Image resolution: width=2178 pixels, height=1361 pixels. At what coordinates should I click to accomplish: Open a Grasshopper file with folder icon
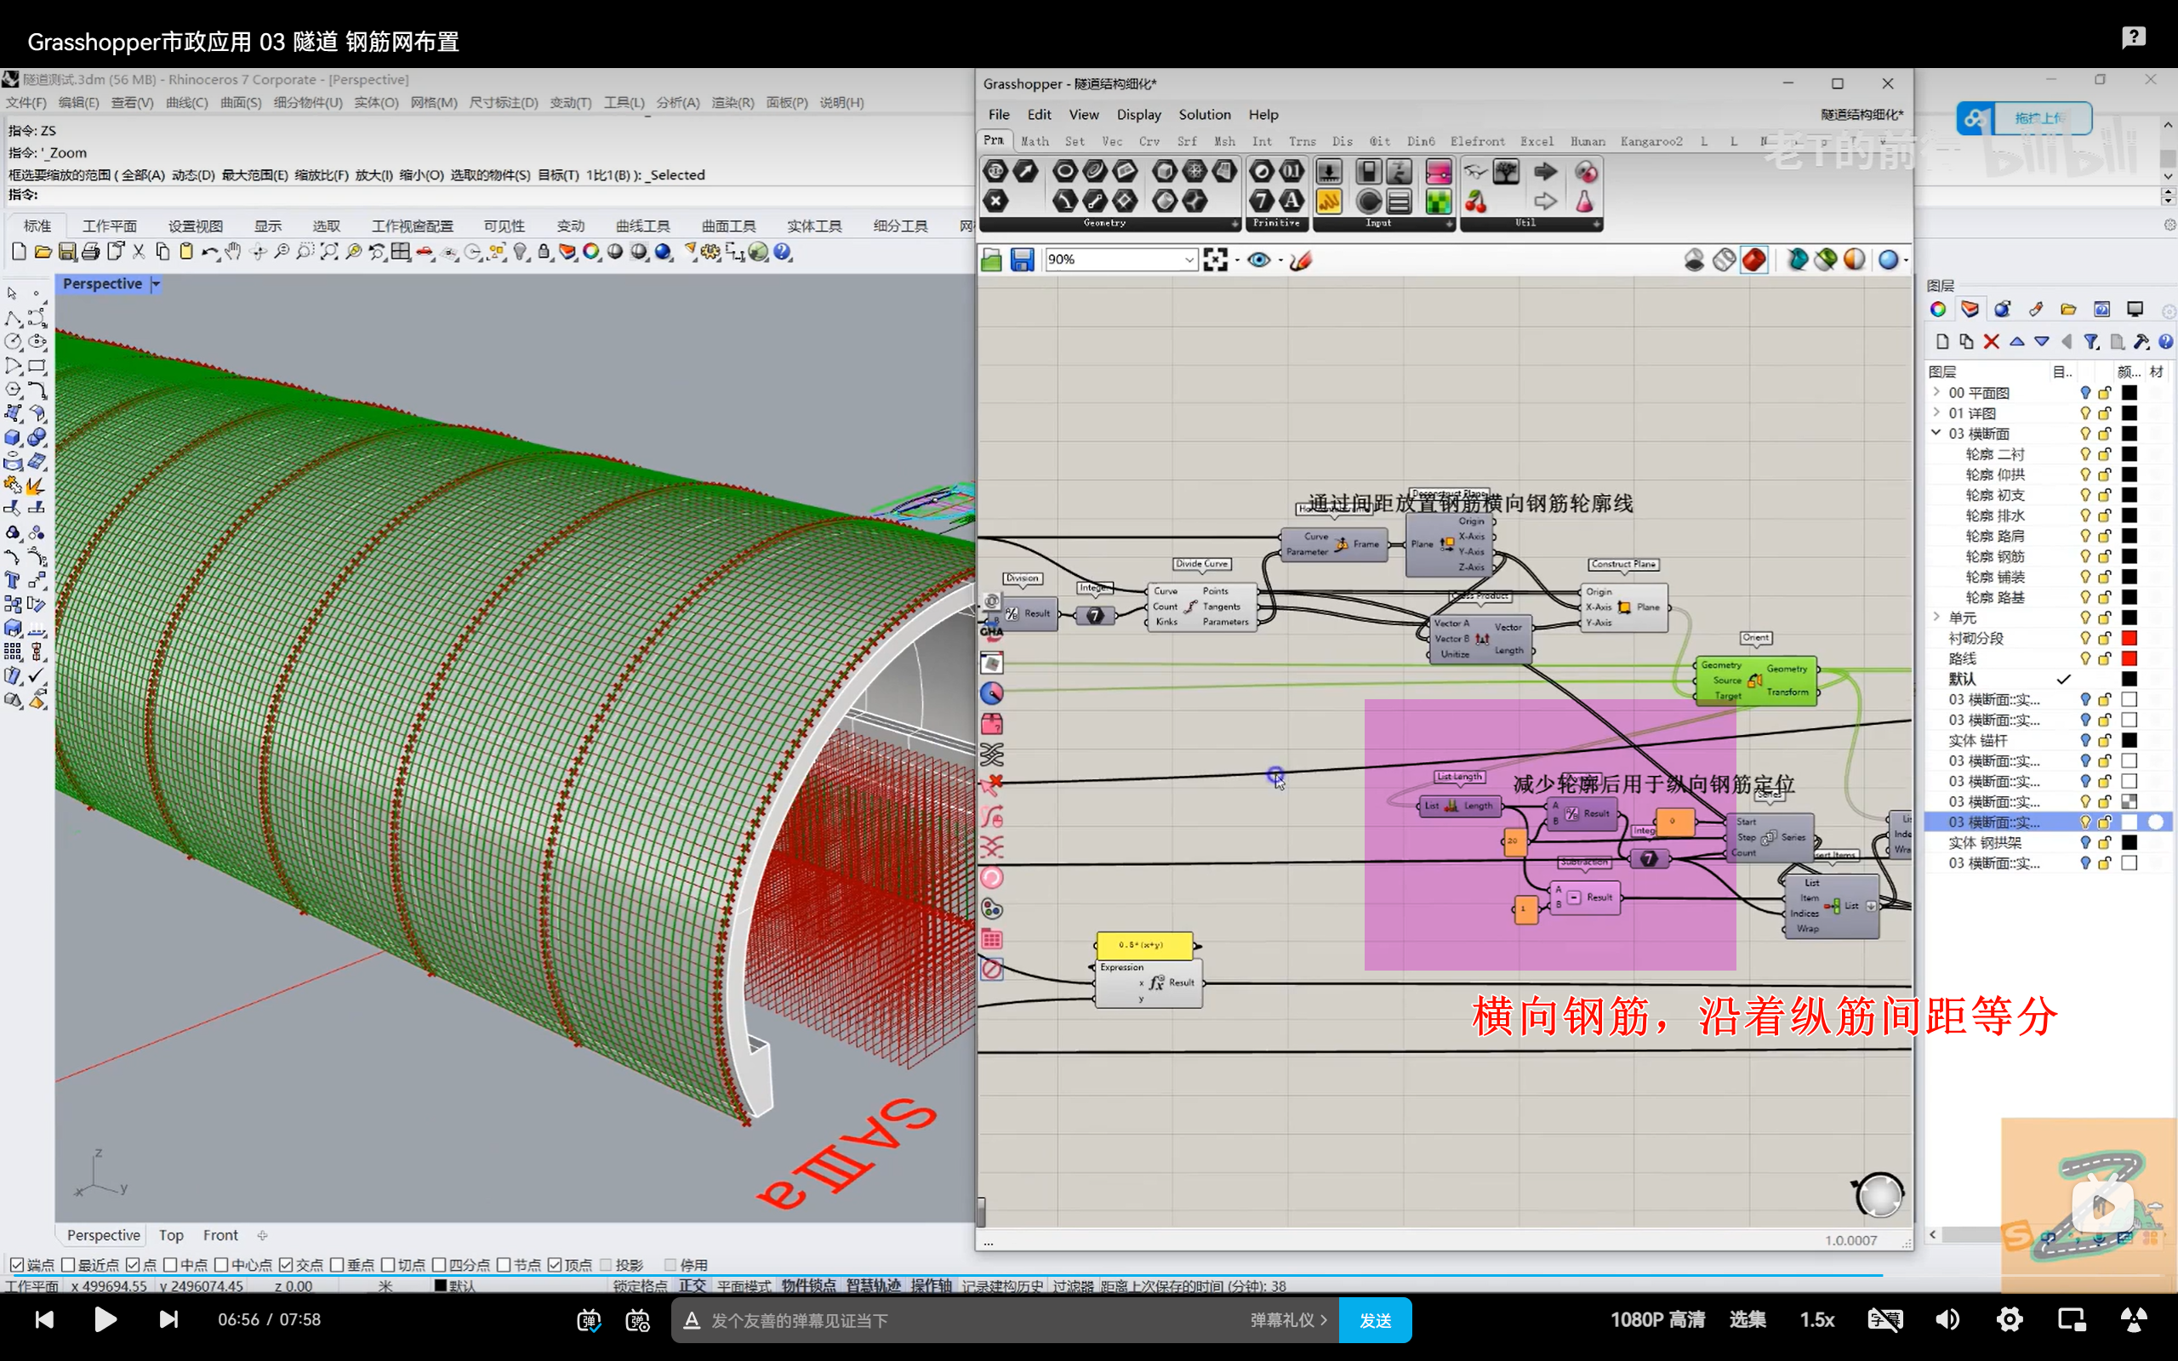click(991, 260)
